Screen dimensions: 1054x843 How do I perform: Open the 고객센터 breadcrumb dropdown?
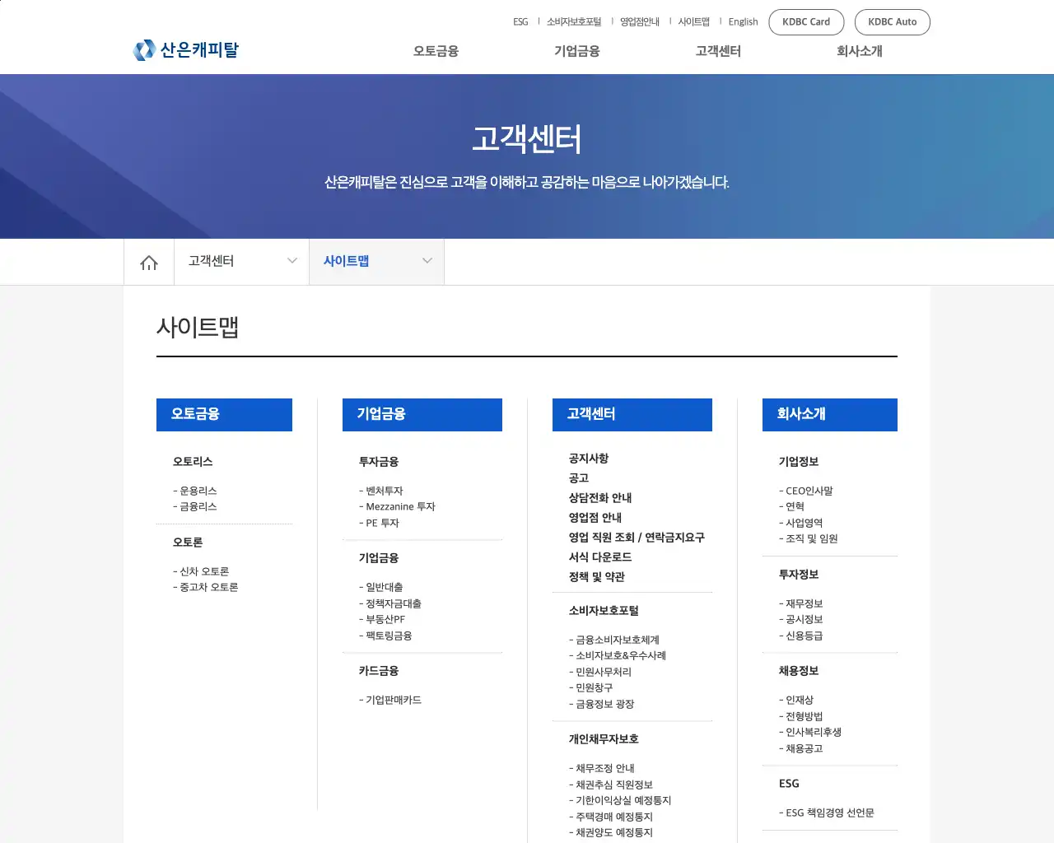pos(240,261)
